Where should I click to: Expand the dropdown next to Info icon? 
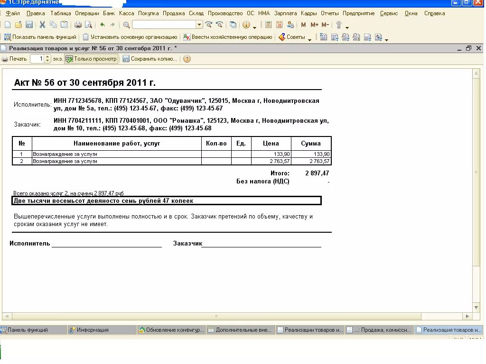click(x=254, y=27)
